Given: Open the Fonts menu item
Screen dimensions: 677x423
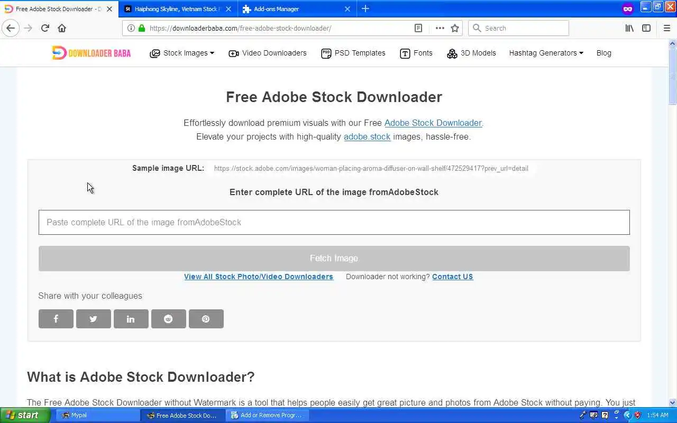Looking at the screenshot, I should coord(416,53).
